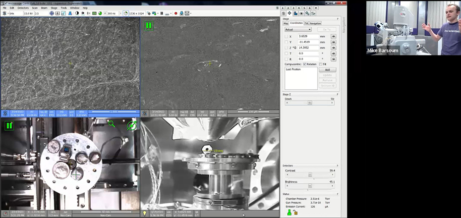The height and width of the screenshot is (218, 461).
Task: Click the green videoscope icon in toolbar
Action: (x=94, y=13)
